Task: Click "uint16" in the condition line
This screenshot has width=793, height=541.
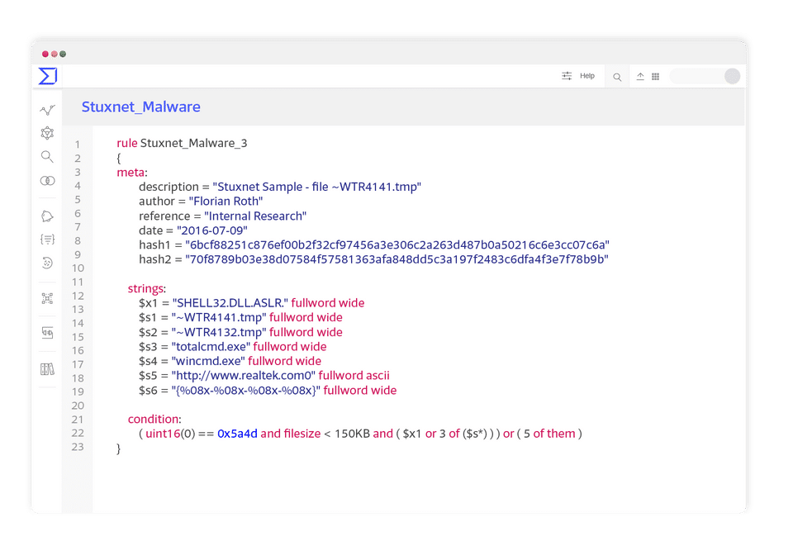Action: point(163,434)
